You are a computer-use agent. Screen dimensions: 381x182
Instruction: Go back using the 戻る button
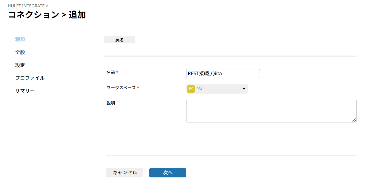120,39
